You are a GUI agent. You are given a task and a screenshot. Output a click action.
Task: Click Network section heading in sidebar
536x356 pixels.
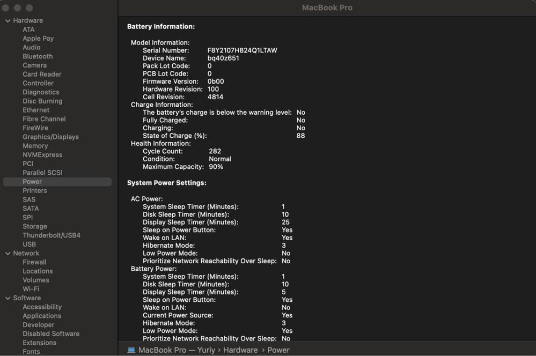[26, 253]
